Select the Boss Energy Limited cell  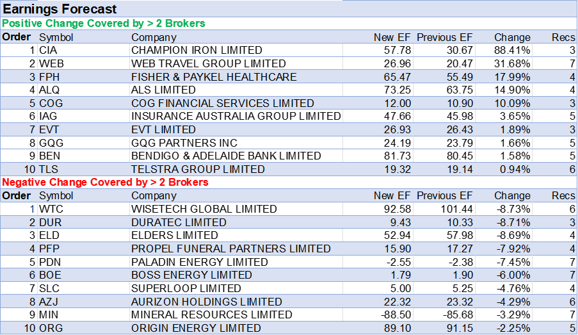(191, 275)
